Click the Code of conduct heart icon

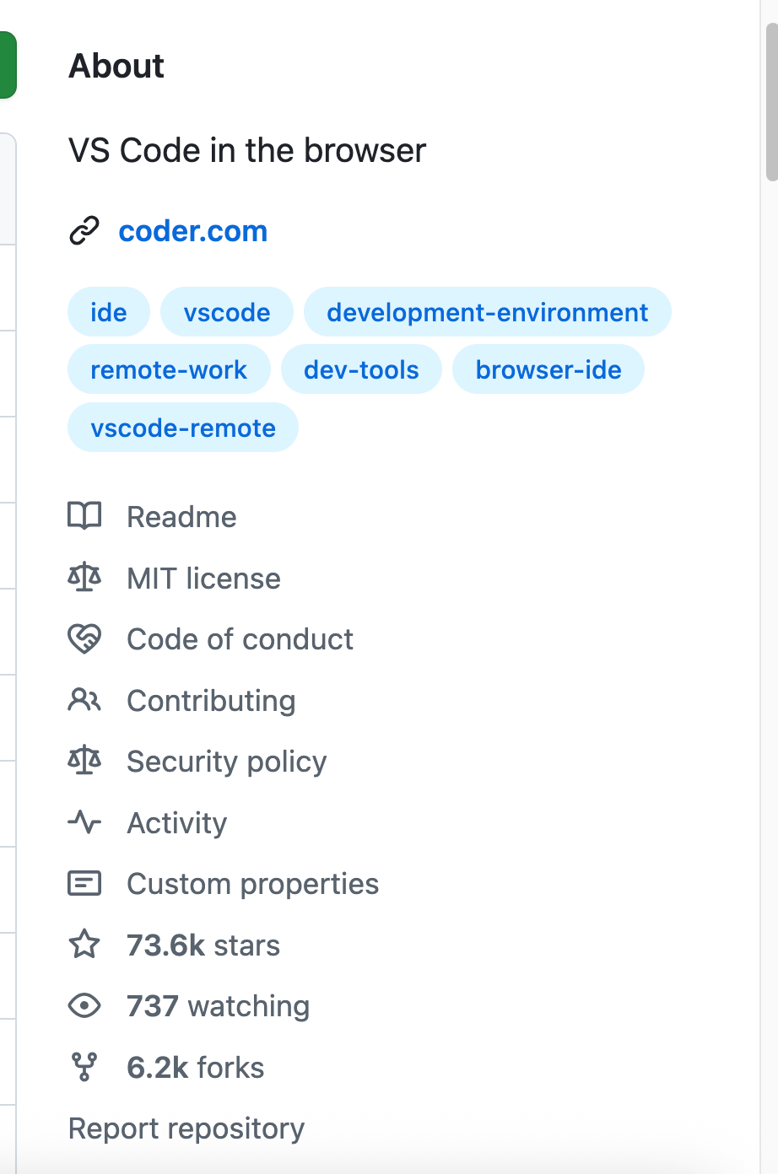coord(84,638)
